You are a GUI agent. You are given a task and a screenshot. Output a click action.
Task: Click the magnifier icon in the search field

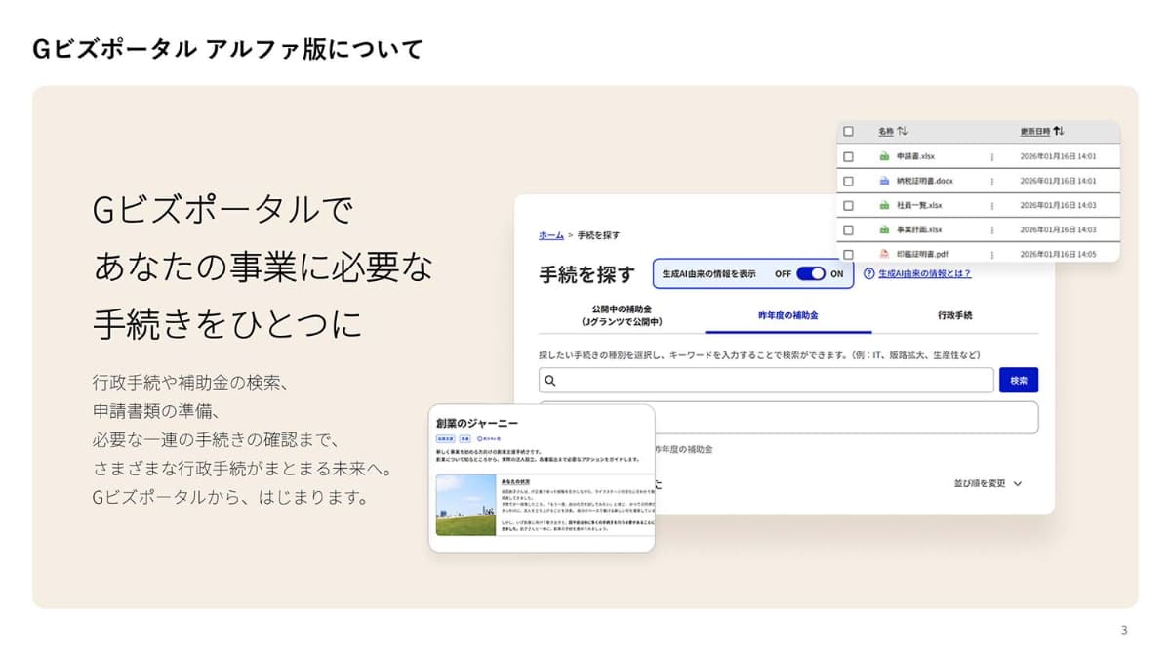(x=550, y=381)
